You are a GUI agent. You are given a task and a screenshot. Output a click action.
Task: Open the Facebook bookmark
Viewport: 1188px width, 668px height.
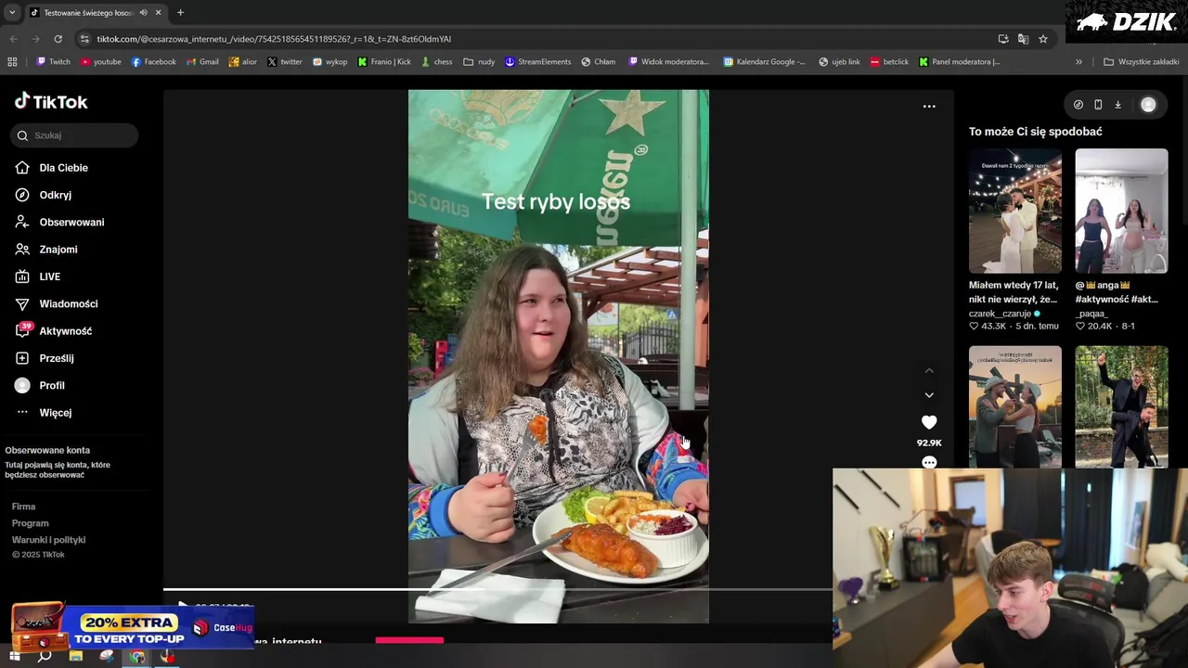coord(154,62)
